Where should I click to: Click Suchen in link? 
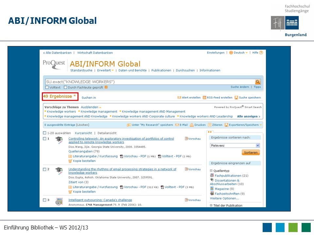89,98
